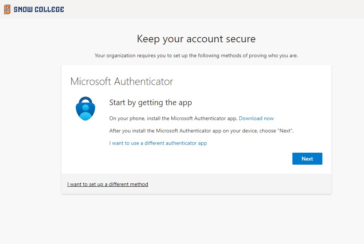
Task: Click the Keep your account secure heading
Action: [196, 39]
